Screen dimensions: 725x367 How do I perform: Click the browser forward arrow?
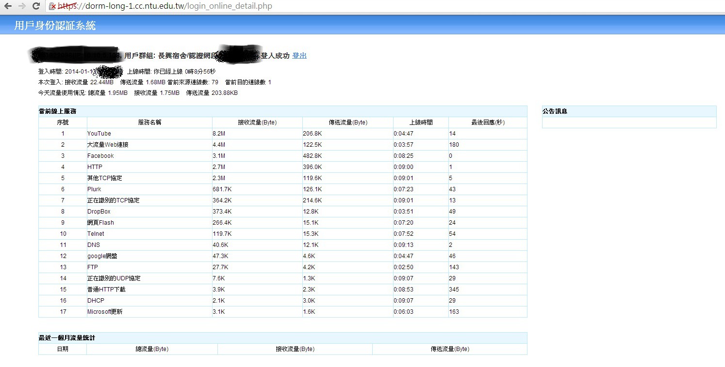coord(22,6)
